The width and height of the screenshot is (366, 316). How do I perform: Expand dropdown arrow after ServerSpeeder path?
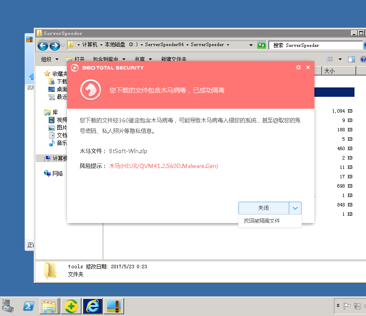[228, 45]
